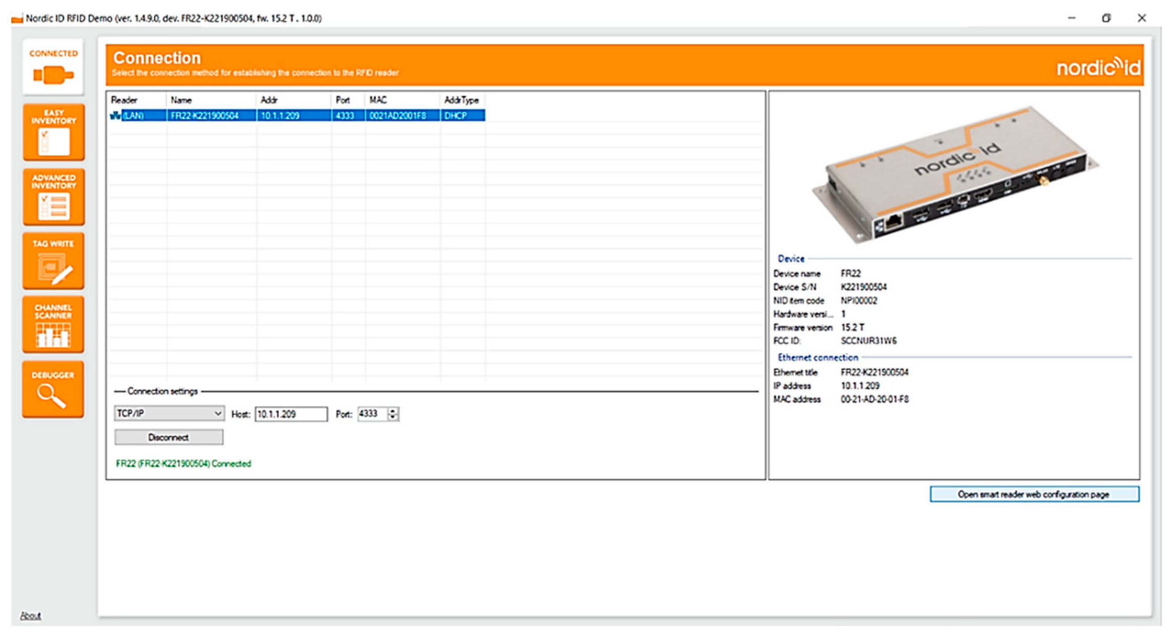Increase port number with up spinner arrow
The width and height of the screenshot is (1173, 639).
pos(393,410)
